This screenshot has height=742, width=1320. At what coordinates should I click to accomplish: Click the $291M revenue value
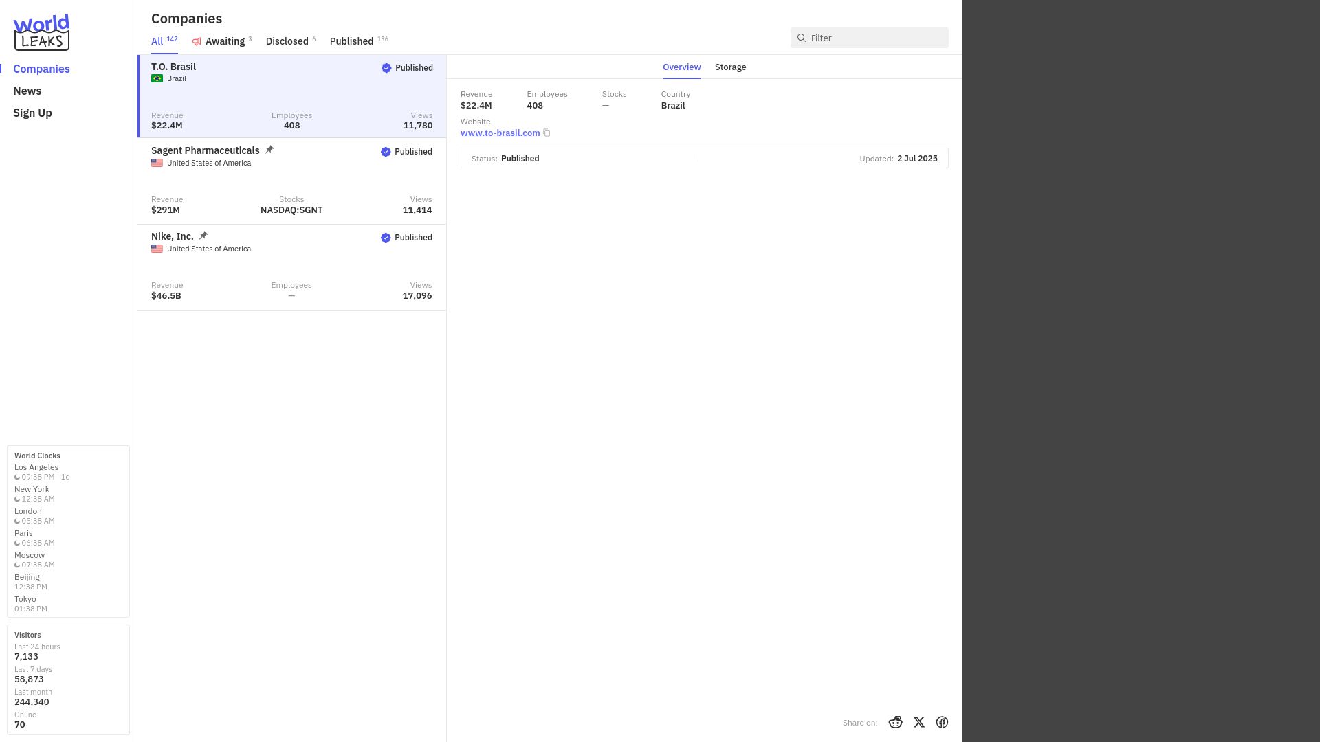166,210
